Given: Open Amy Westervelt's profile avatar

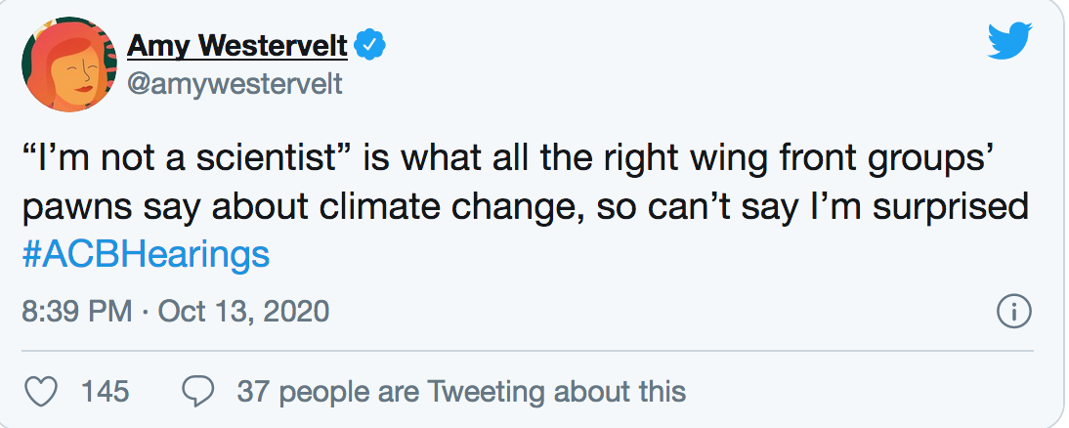Looking at the screenshot, I should pyautogui.click(x=64, y=64).
